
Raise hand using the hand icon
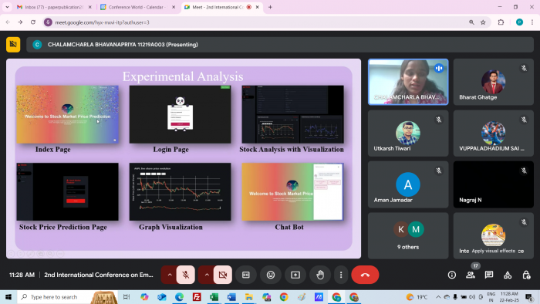click(320, 275)
